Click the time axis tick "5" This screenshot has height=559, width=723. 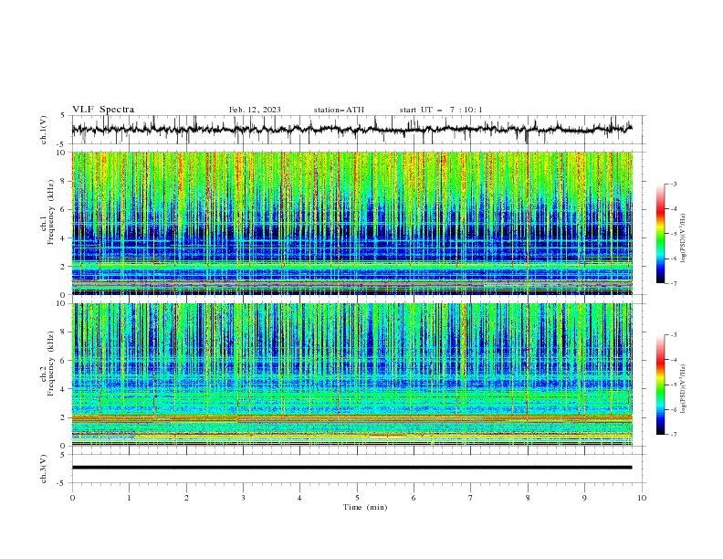coord(357,498)
